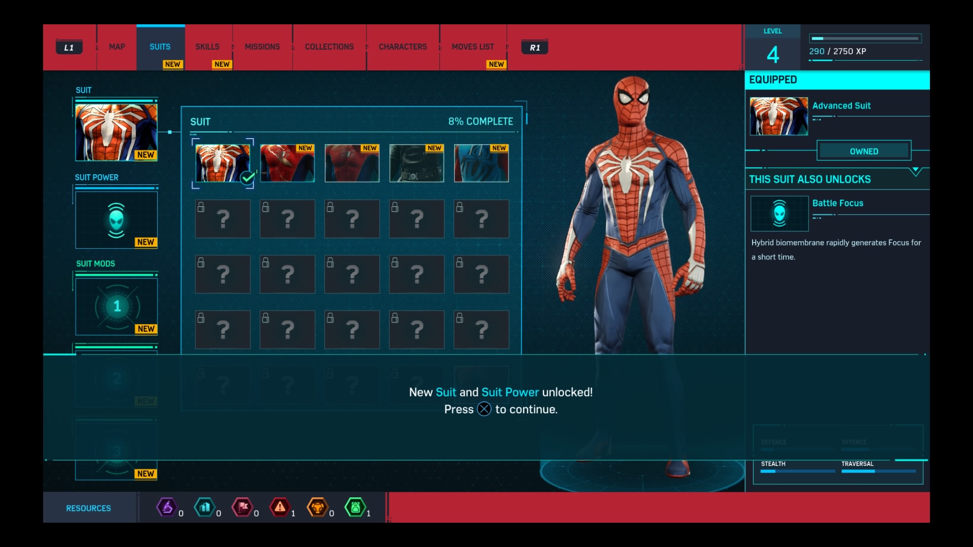Select the dark green suit thumbnail marked NEW
The width and height of the screenshot is (973, 547).
tap(417, 163)
